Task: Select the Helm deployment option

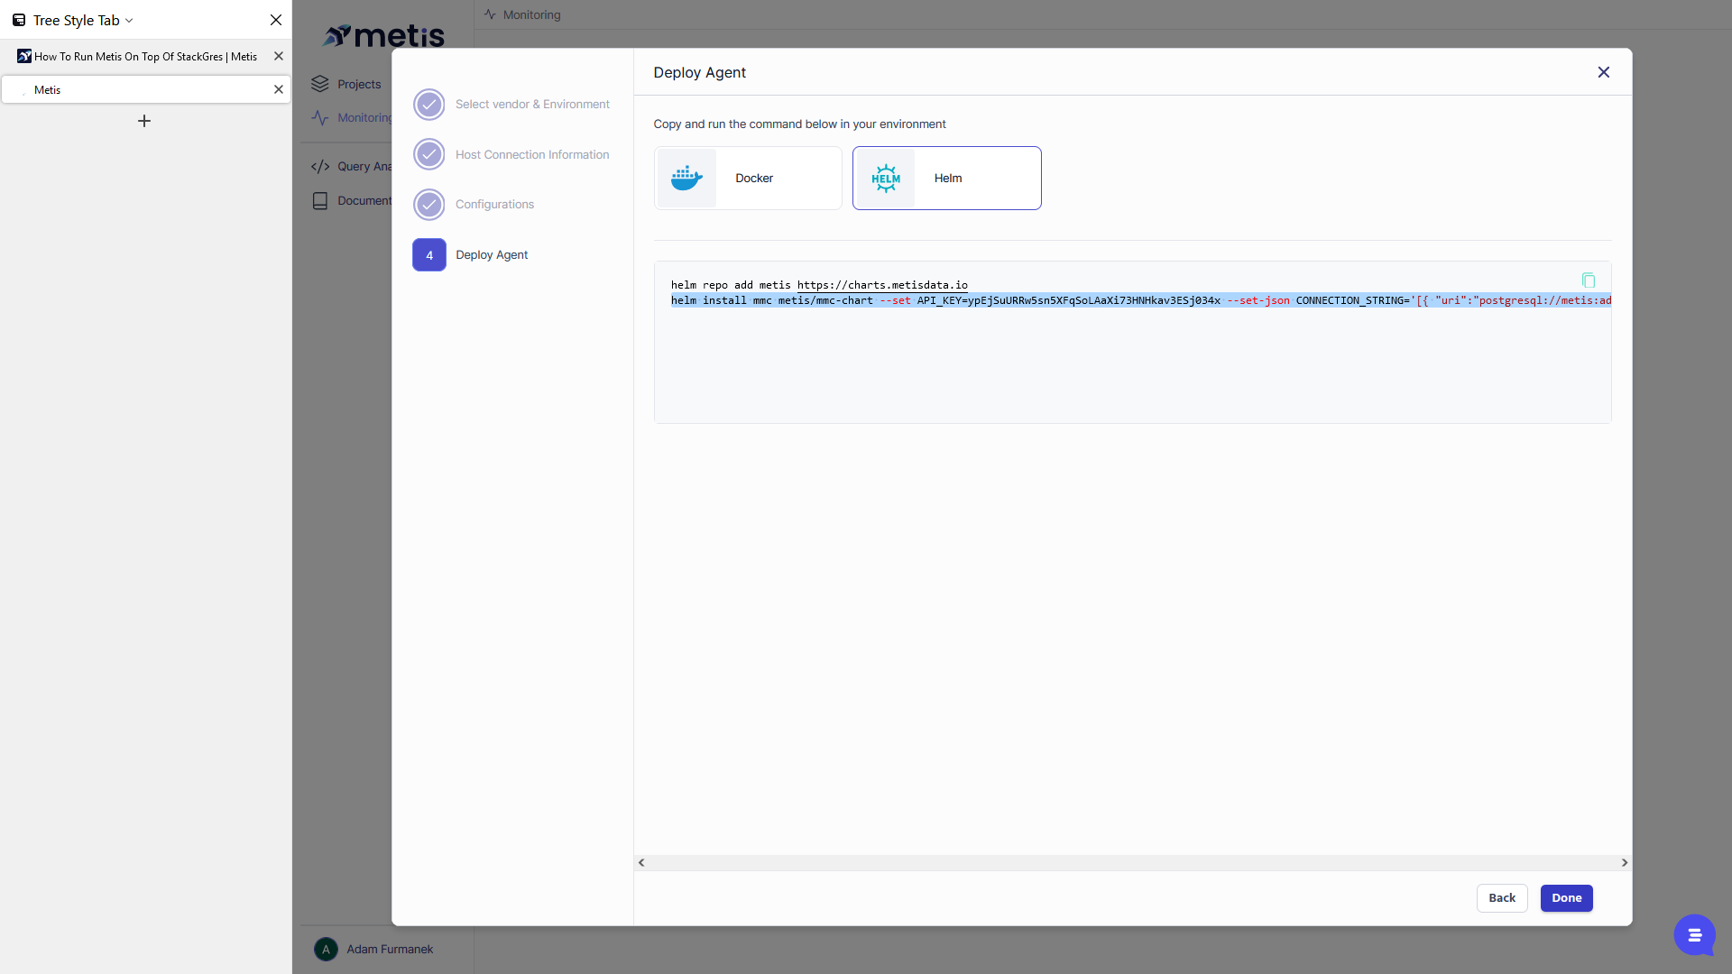Action: coord(947,179)
